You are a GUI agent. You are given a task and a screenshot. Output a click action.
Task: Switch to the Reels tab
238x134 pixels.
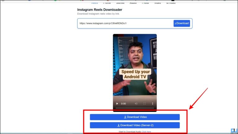[x=95, y=3]
